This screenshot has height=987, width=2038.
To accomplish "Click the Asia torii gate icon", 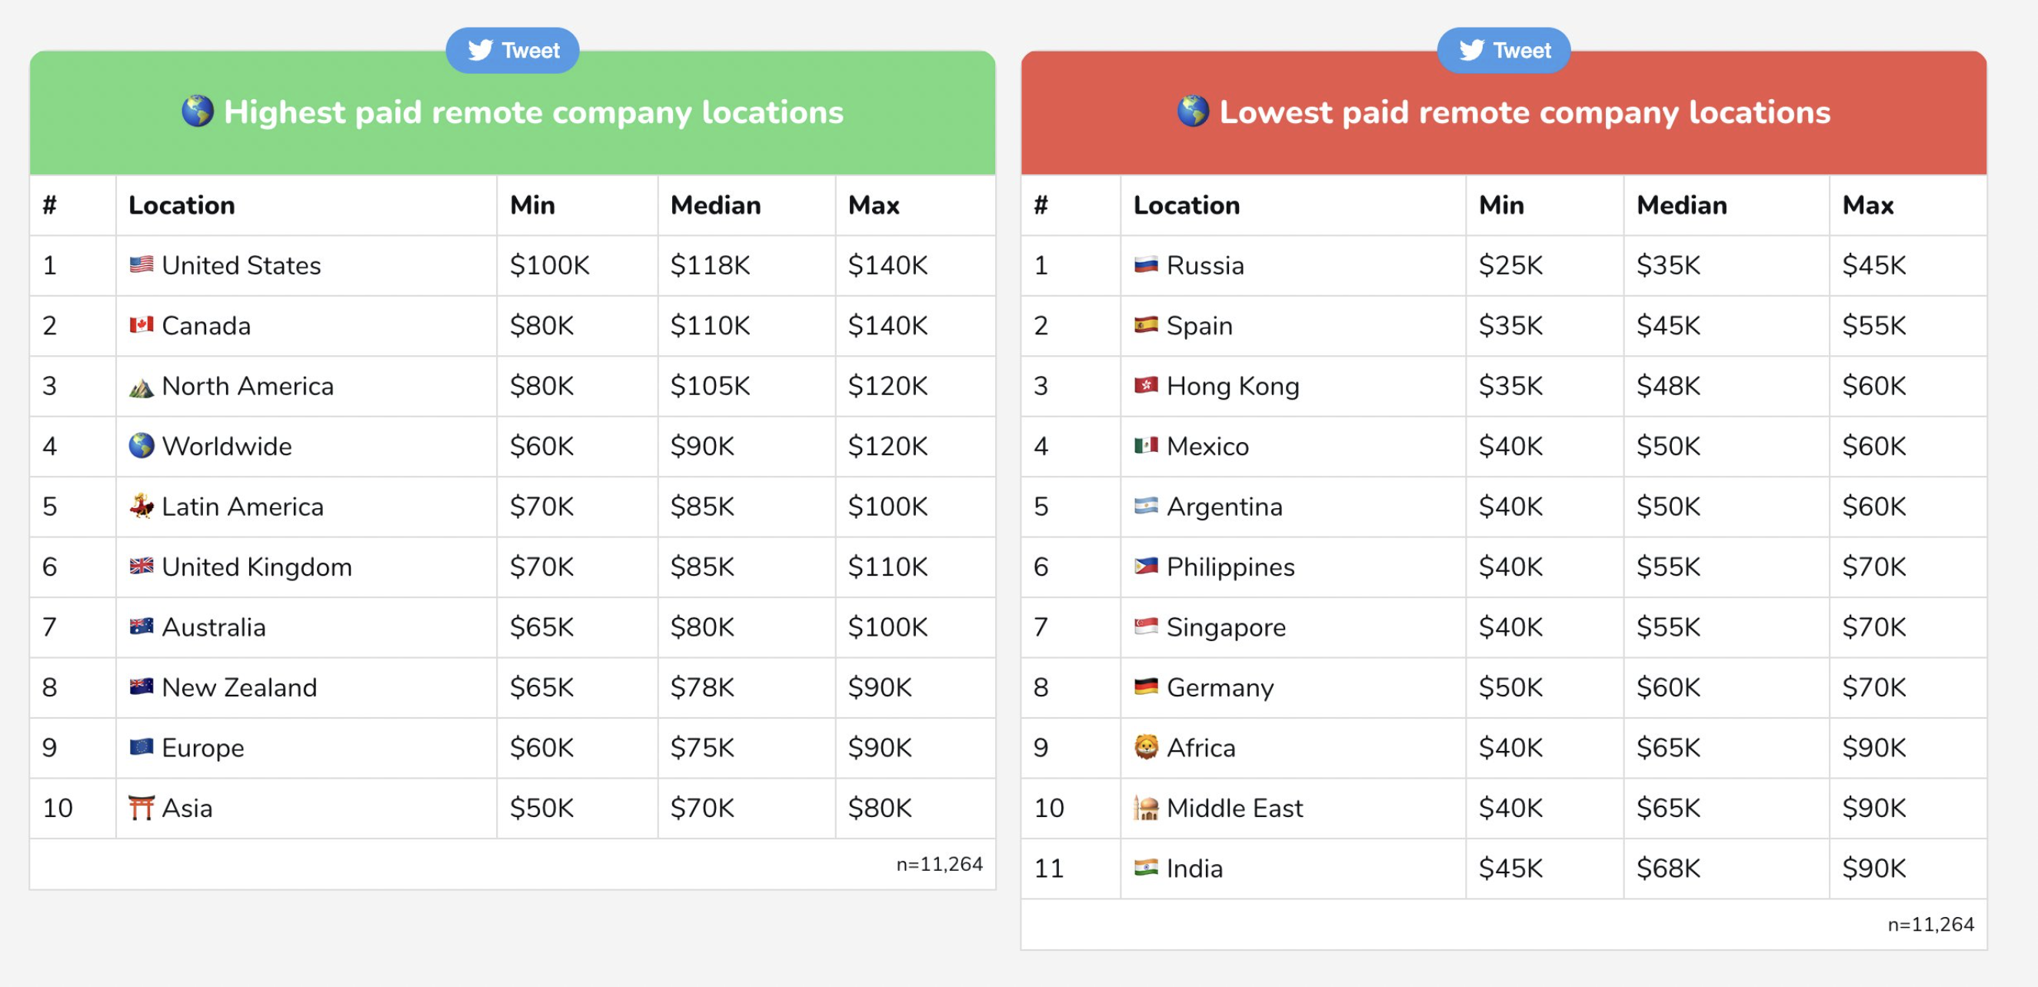I will click(x=141, y=807).
